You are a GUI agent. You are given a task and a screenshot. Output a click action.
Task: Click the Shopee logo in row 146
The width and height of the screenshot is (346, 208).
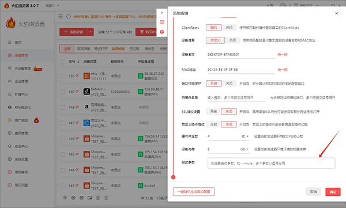[86, 138]
